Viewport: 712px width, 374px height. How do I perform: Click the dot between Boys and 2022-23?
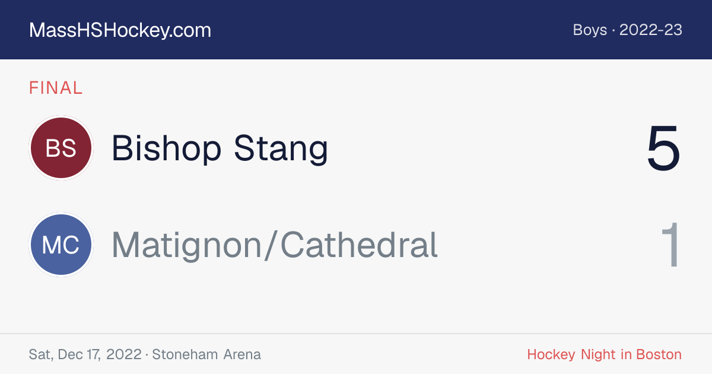click(614, 30)
